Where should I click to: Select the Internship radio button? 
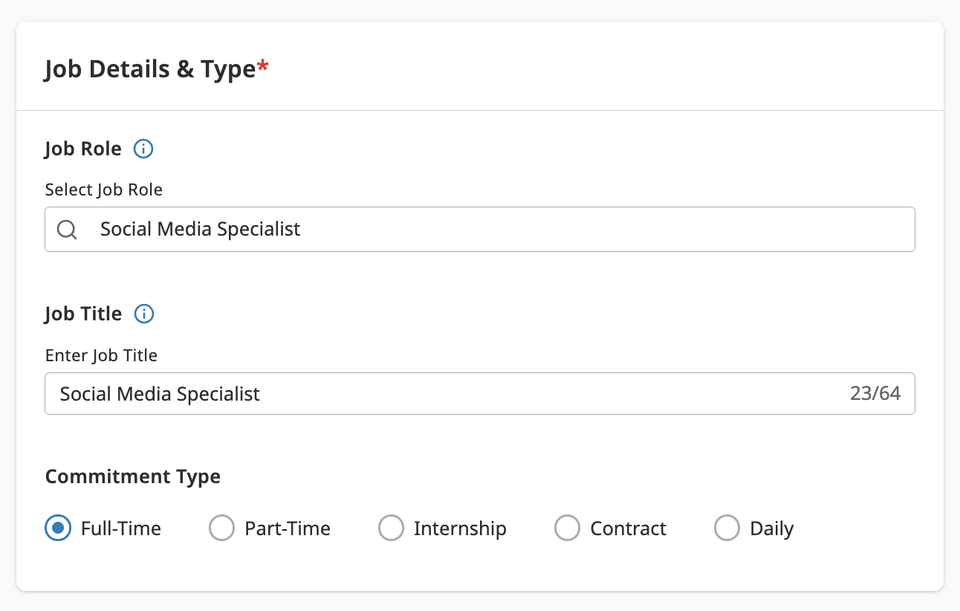[391, 528]
